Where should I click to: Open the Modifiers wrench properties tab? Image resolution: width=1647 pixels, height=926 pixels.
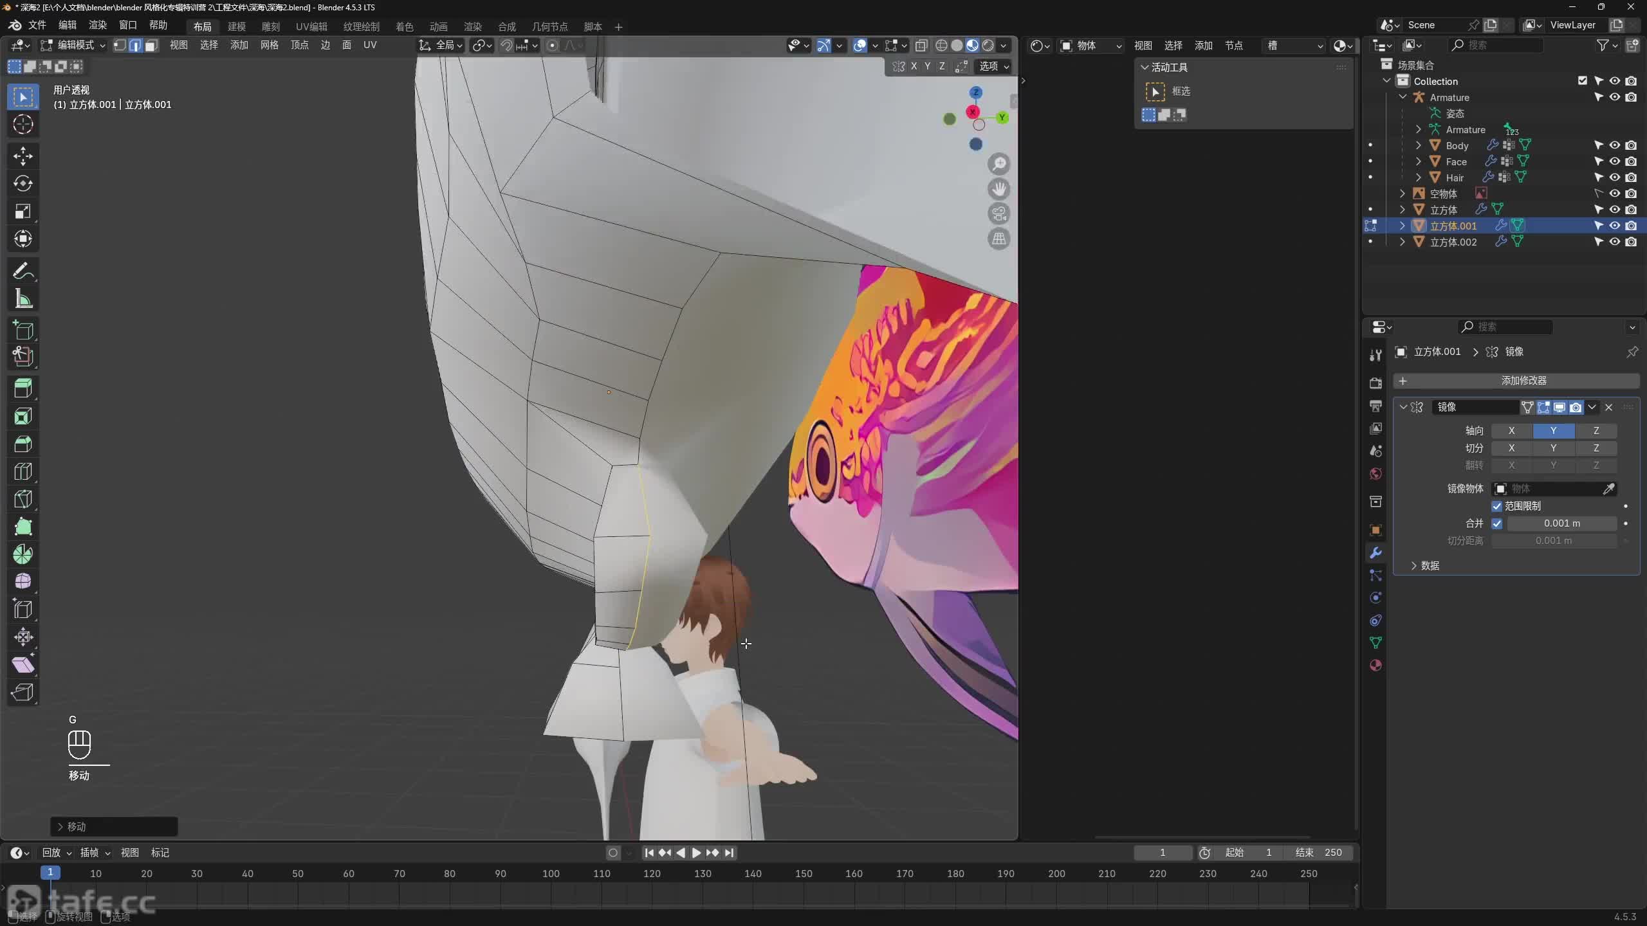pyautogui.click(x=1376, y=553)
